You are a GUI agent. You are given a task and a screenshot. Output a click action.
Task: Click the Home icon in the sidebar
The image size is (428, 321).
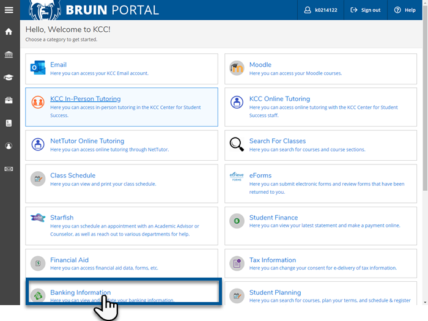9,32
